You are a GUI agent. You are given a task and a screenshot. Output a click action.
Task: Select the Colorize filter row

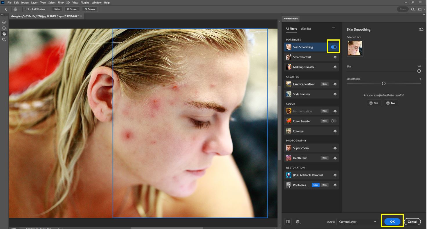click(x=311, y=131)
